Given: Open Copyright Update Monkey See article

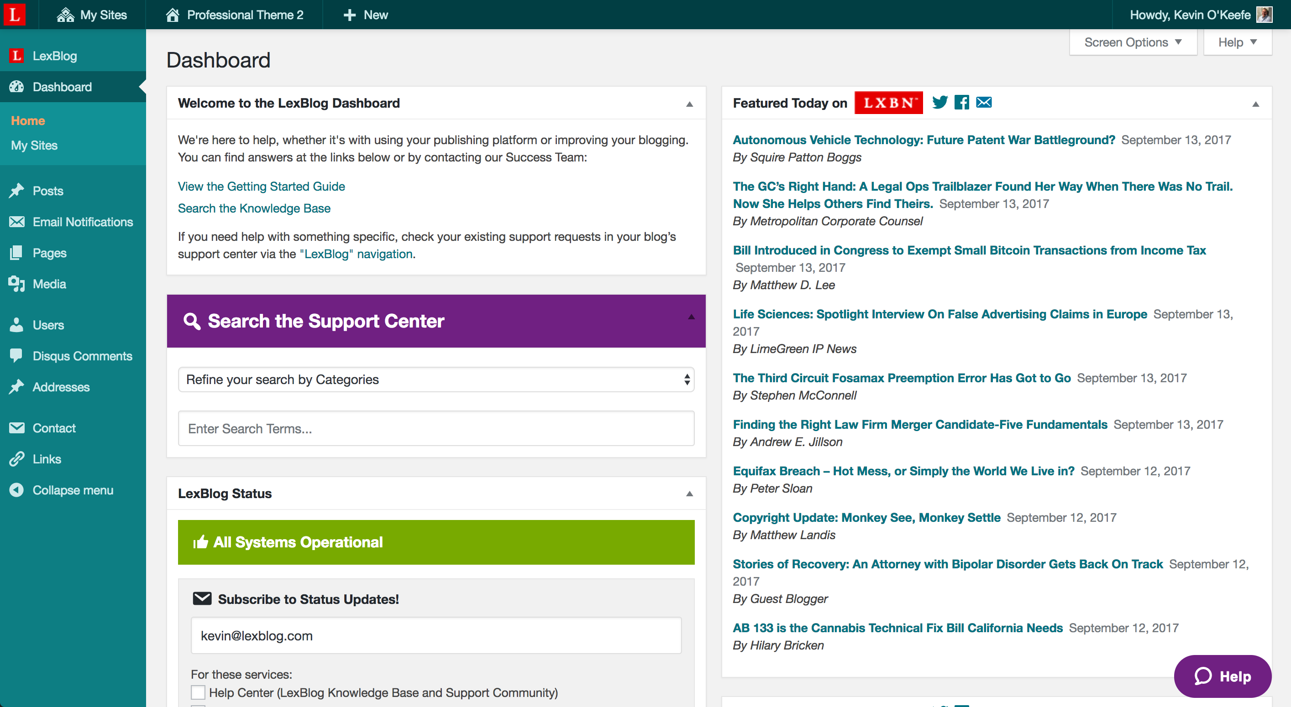Looking at the screenshot, I should 866,518.
